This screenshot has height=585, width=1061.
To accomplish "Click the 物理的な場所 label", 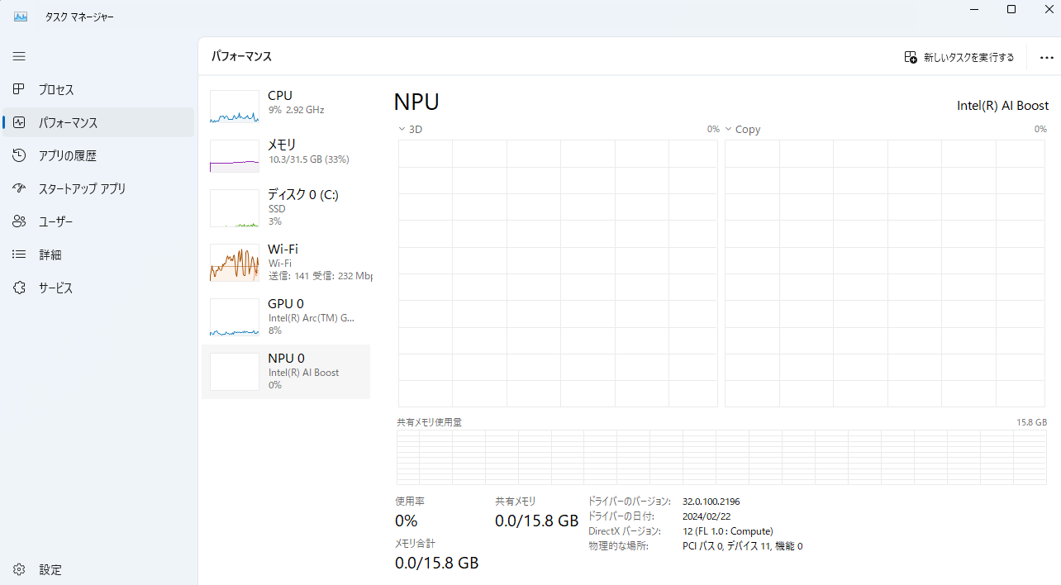I will pyautogui.click(x=618, y=546).
